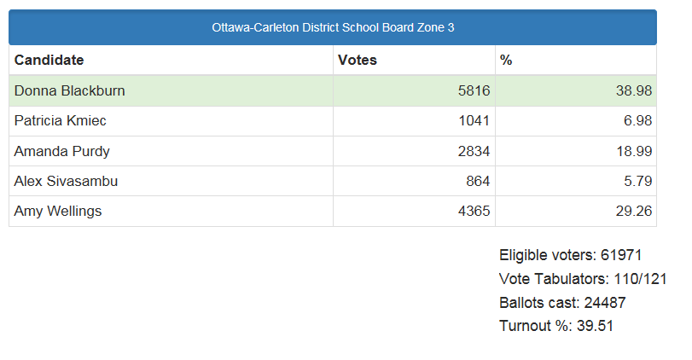The width and height of the screenshot is (692, 360).
Task: Click the Eligible voters: 61971 text
Action: (570, 254)
